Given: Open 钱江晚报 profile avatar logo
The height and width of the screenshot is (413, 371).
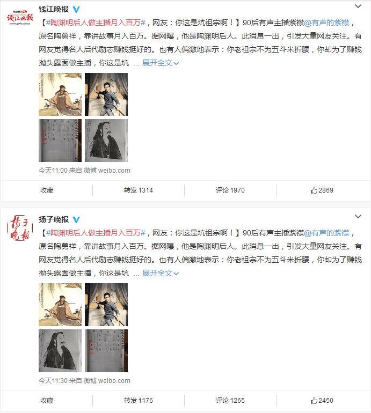Looking at the screenshot, I should [20, 17].
